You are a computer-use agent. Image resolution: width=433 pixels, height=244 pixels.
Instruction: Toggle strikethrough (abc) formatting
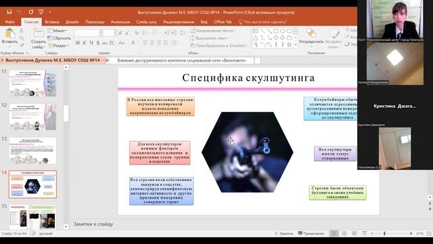(104, 43)
